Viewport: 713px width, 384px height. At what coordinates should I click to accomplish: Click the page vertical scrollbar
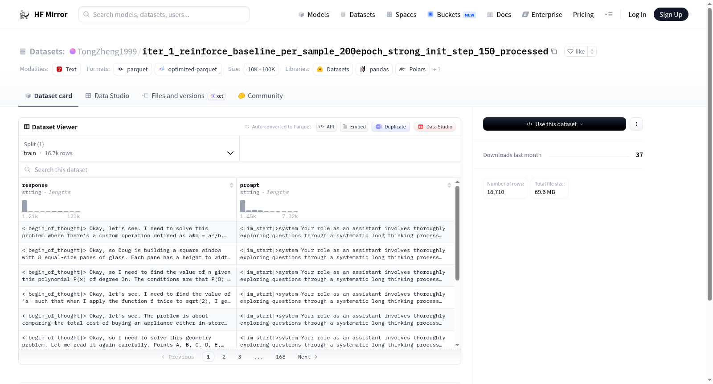709,154
